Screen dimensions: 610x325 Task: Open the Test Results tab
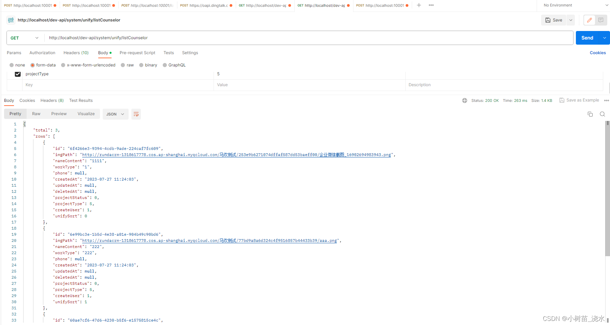click(81, 100)
